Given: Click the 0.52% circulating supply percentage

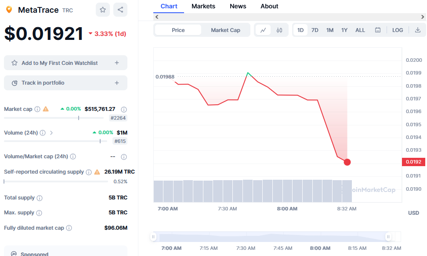Looking at the screenshot, I should click(120, 181).
